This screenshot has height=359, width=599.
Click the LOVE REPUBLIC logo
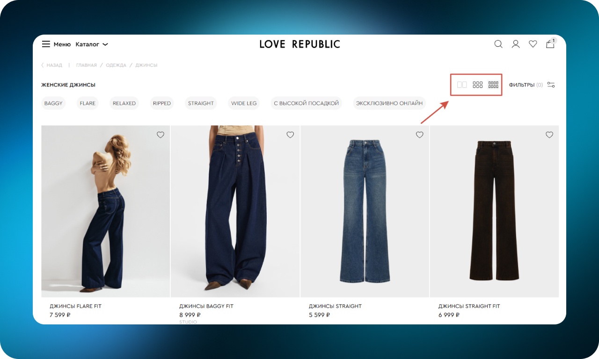coord(300,44)
